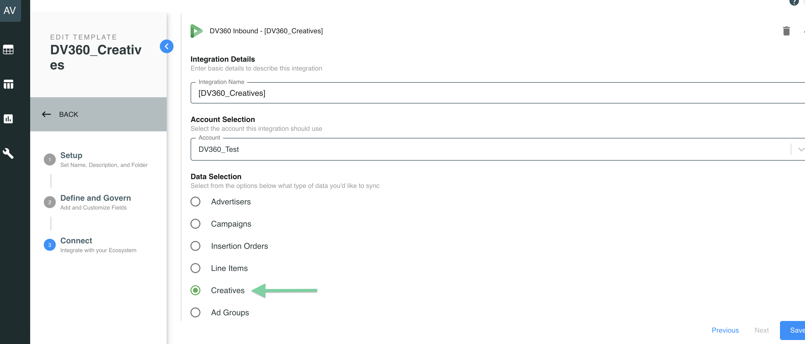Click the DV360 green play logo
Screen dimensions: 805x344
click(x=197, y=31)
